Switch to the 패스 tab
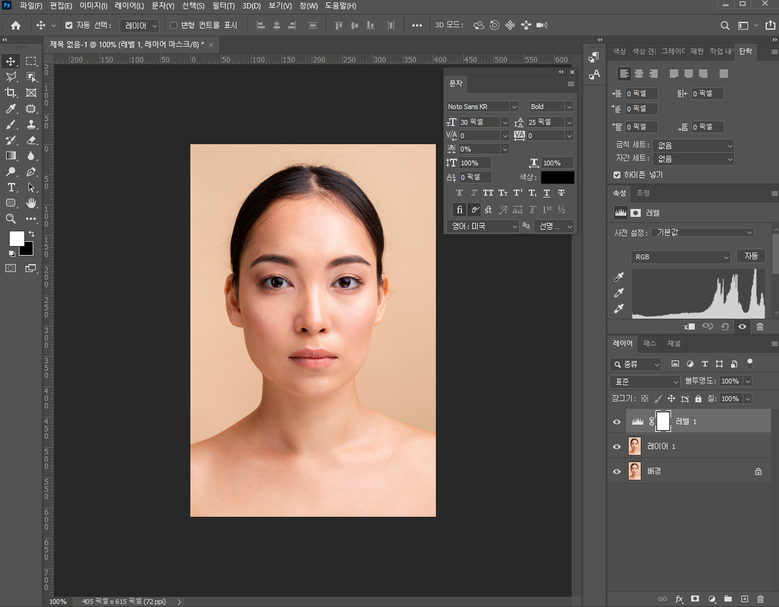The width and height of the screenshot is (779, 607). pyautogui.click(x=650, y=343)
